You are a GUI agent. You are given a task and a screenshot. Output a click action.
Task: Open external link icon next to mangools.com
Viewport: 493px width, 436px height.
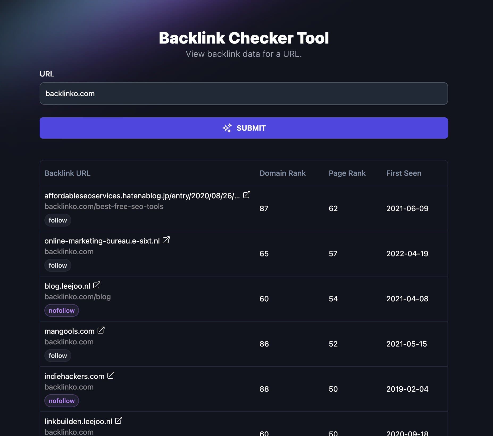click(x=101, y=330)
